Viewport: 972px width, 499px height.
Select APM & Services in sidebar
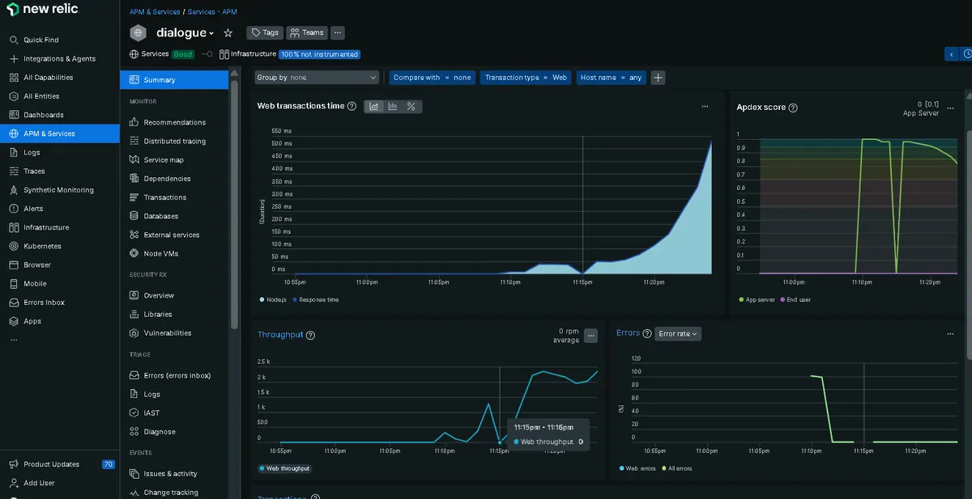tap(60, 133)
